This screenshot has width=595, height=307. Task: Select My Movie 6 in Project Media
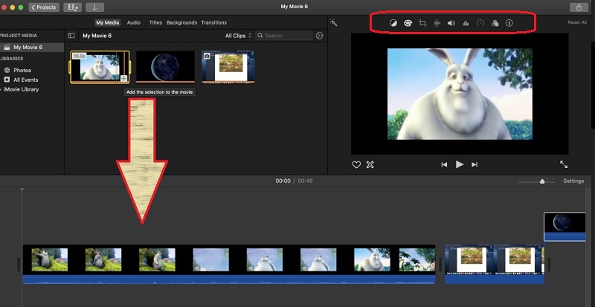[32, 48]
